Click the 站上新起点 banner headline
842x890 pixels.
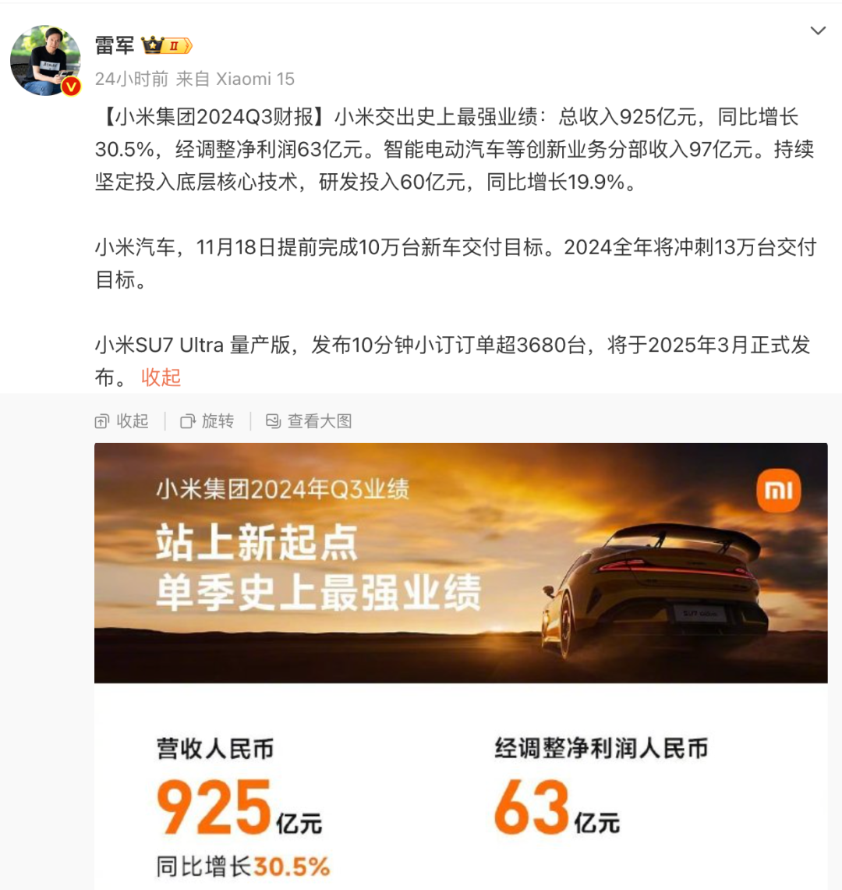click(x=257, y=543)
